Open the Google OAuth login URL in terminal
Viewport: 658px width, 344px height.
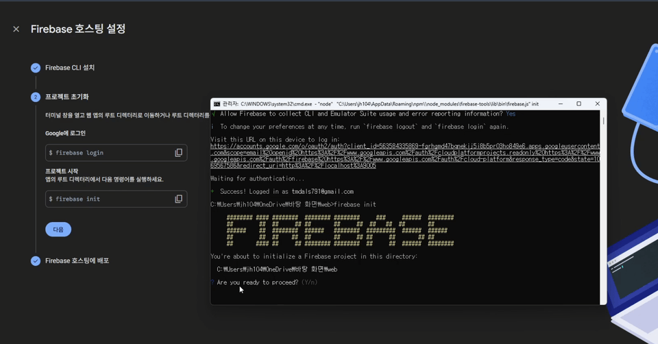(405, 156)
